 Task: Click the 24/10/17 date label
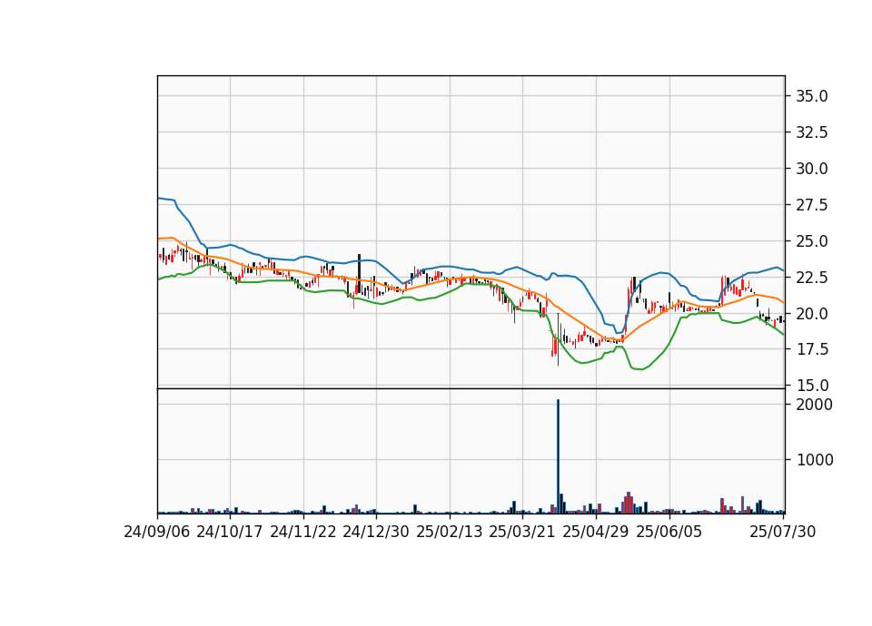(x=229, y=533)
